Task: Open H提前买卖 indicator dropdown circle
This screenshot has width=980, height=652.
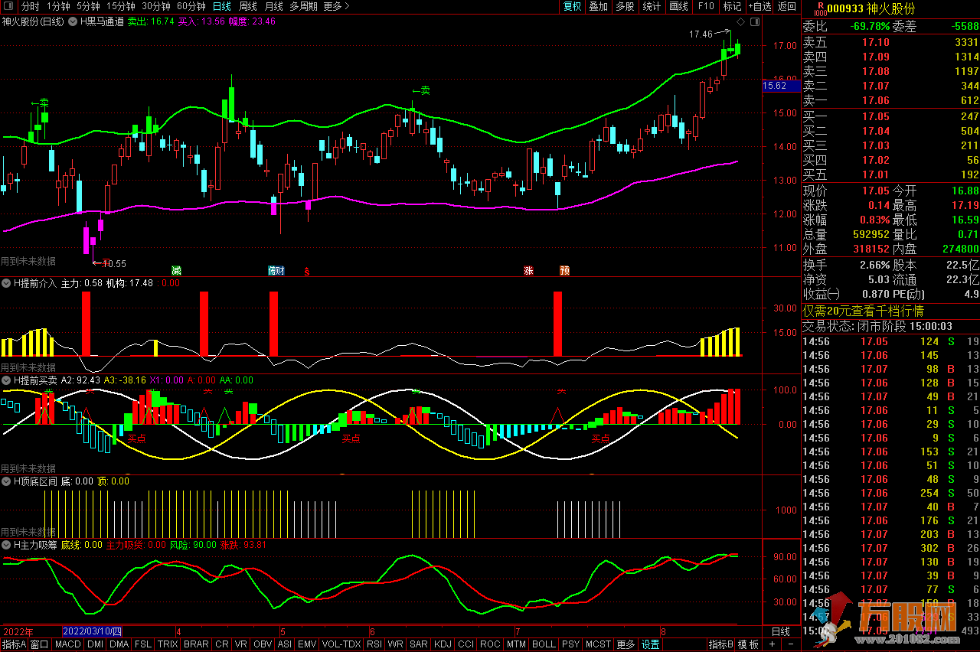Action: (7, 380)
